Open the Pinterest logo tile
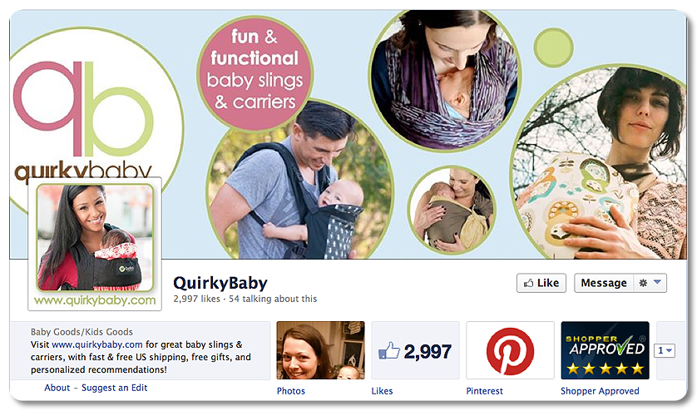The image size is (697, 411). (x=510, y=350)
